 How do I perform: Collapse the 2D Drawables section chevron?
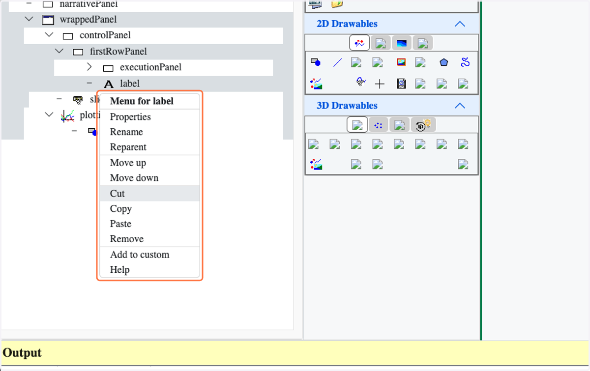[x=460, y=24]
